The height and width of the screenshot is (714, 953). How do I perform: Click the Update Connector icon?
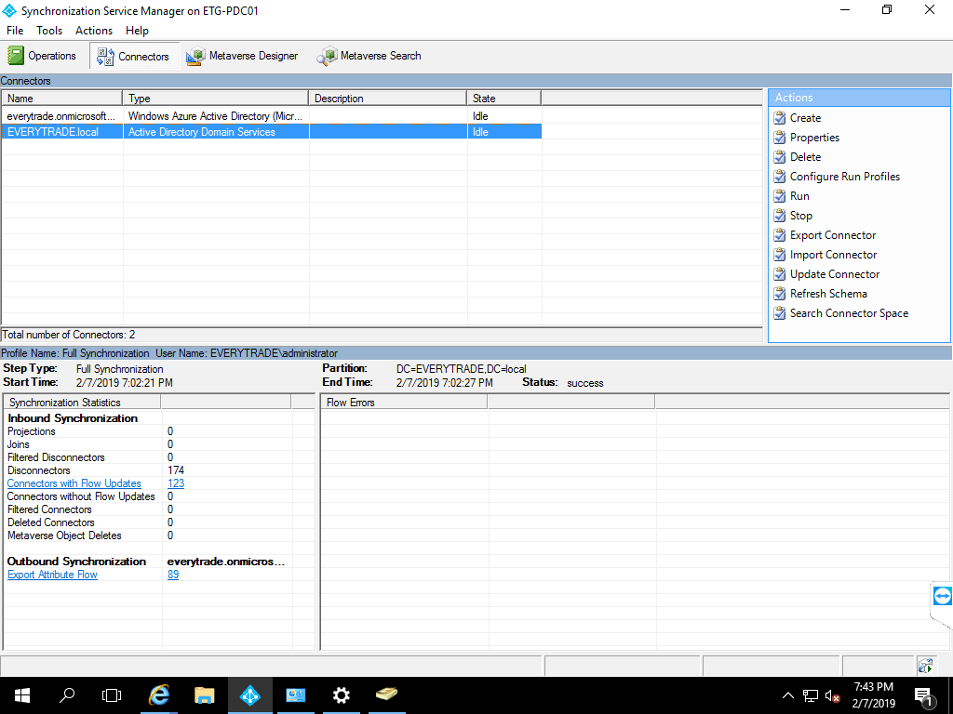pyautogui.click(x=780, y=274)
